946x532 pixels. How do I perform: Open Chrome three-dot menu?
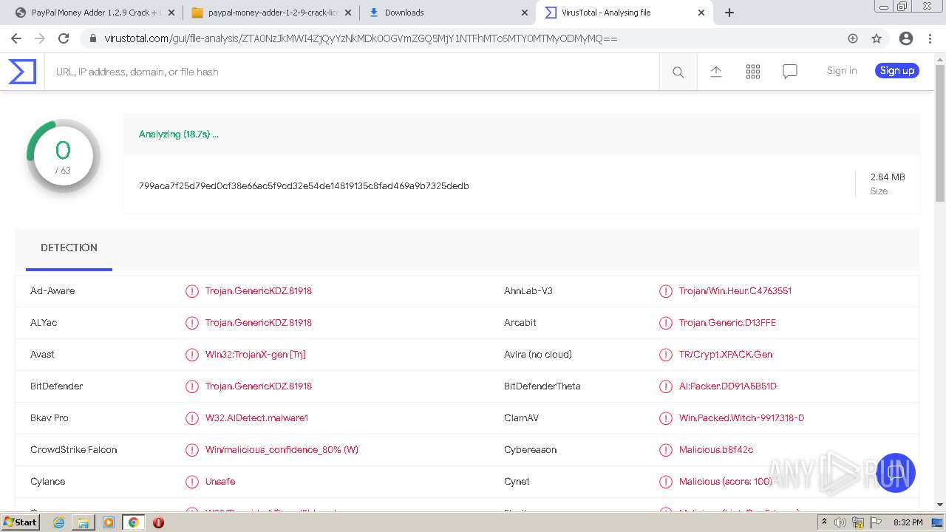click(x=930, y=38)
